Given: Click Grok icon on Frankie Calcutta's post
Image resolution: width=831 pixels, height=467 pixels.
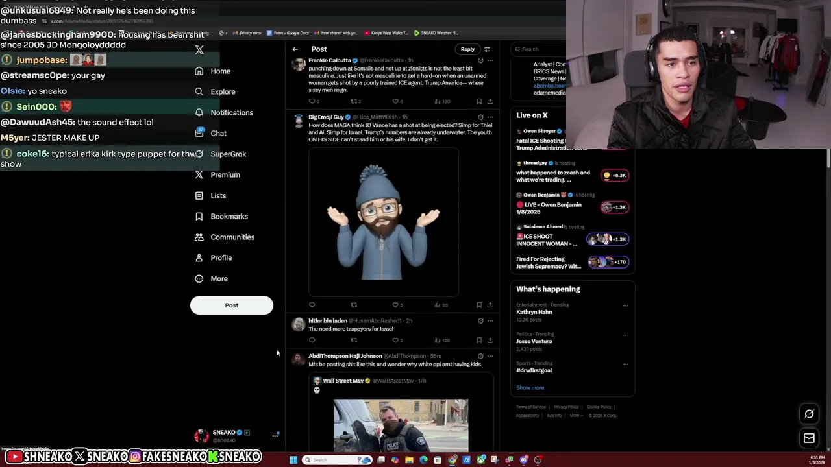Looking at the screenshot, I should (480, 60).
